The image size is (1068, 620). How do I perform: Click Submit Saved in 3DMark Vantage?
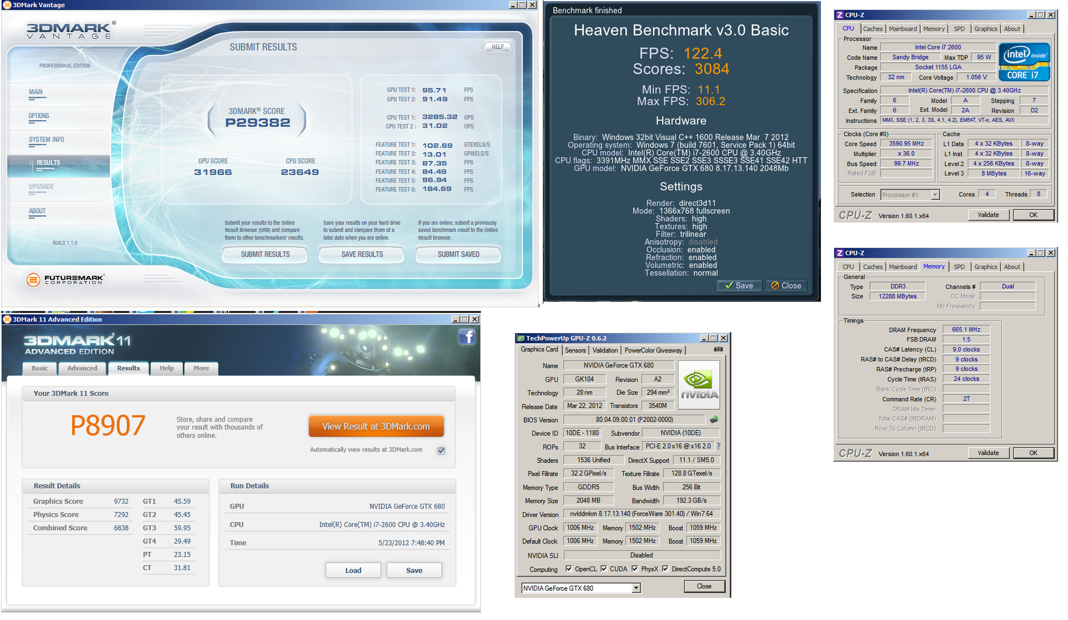(458, 255)
